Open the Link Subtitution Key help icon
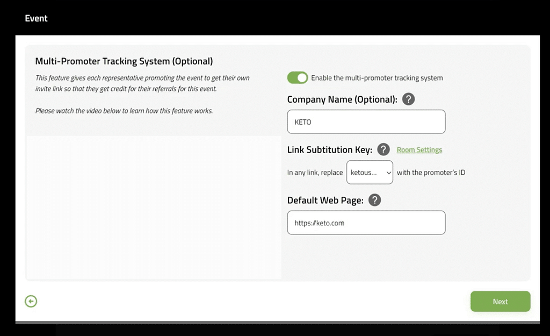This screenshot has height=336, width=550. 383,149
